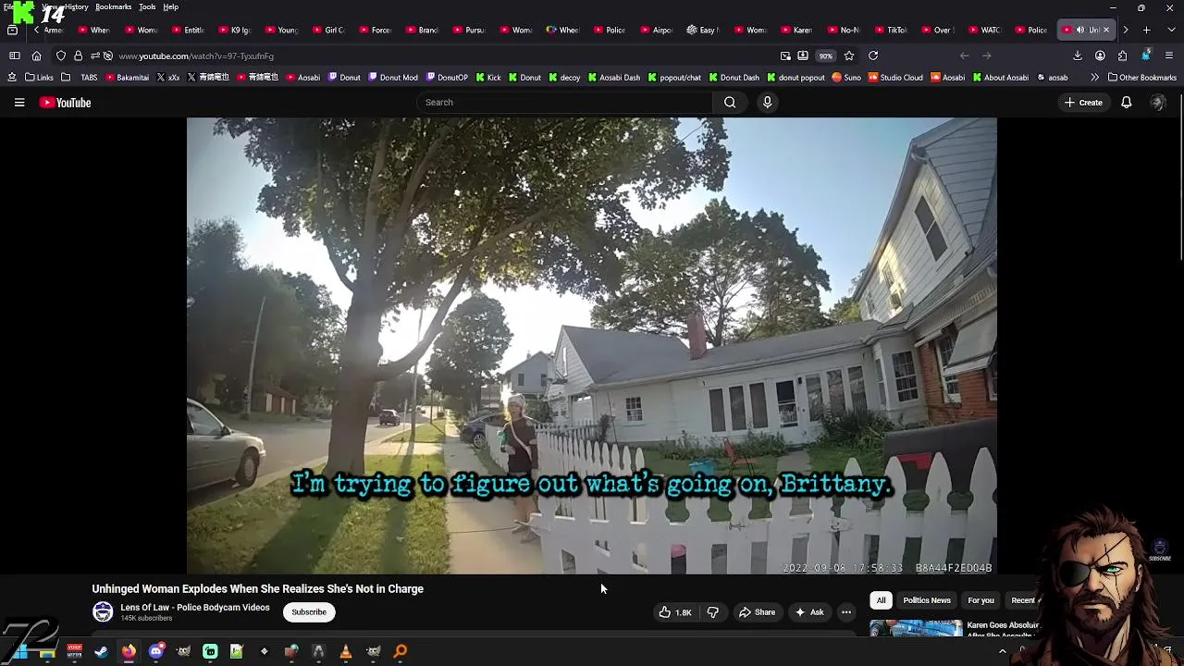Go to browser home page icon
The image size is (1184, 666).
pos(36,55)
